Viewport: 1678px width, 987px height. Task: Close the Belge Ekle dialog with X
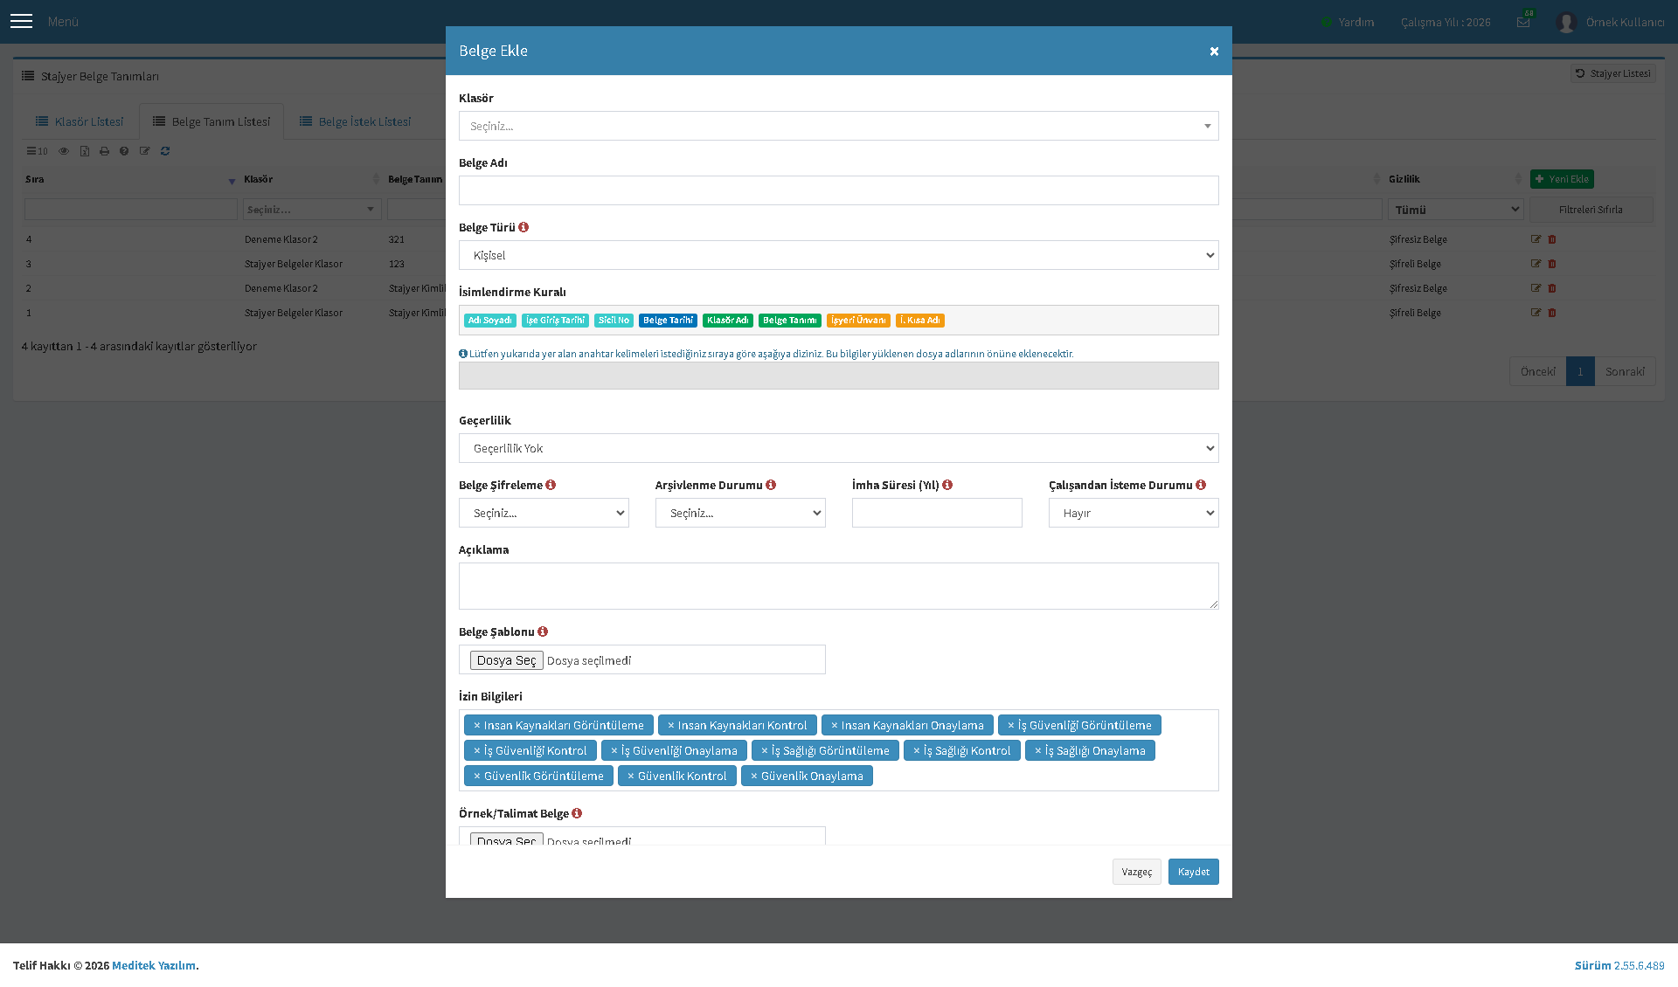(1214, 52)
